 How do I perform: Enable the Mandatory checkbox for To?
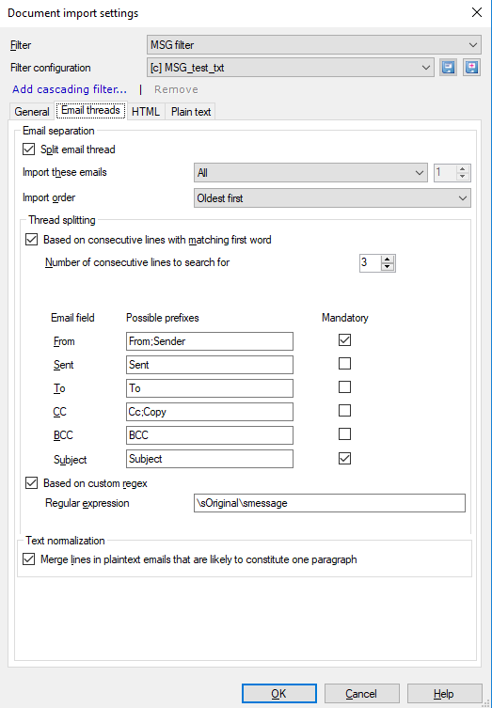[344, 387]
